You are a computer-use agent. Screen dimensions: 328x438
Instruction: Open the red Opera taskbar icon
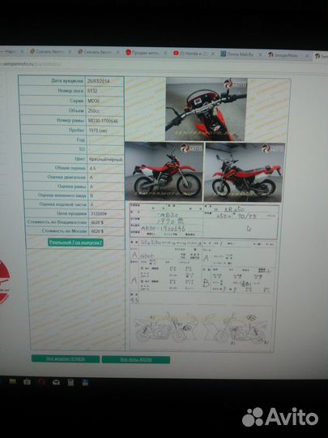41,382
